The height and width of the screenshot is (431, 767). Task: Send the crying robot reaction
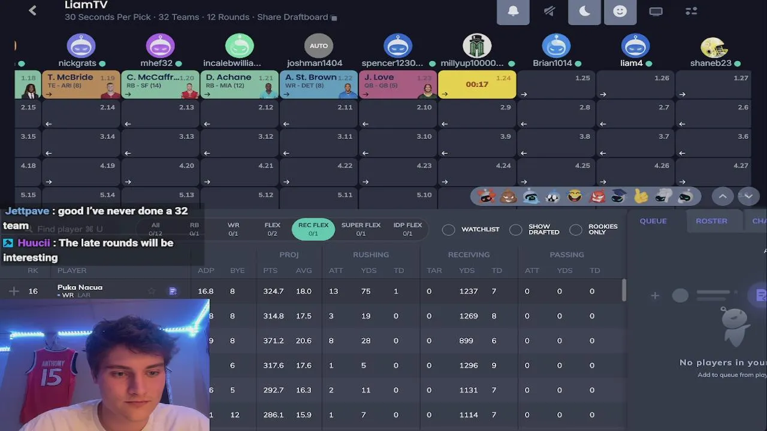(531, 196)
